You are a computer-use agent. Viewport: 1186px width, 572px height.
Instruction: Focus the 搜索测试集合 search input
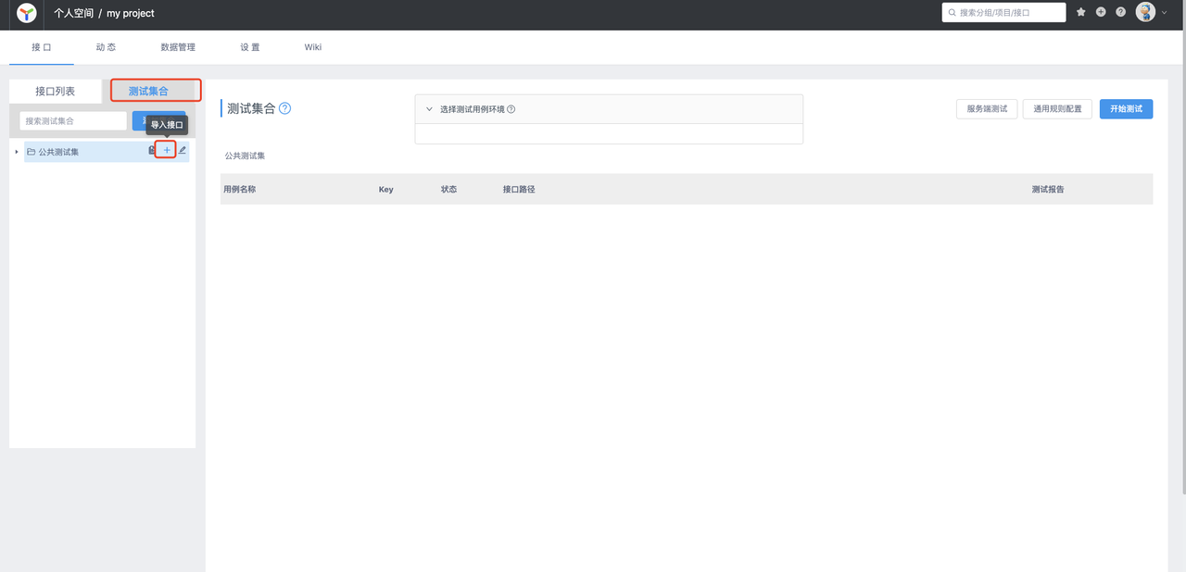73,120
